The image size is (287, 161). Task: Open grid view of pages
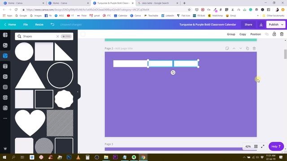pyautogui.click(x=256, y=146)
